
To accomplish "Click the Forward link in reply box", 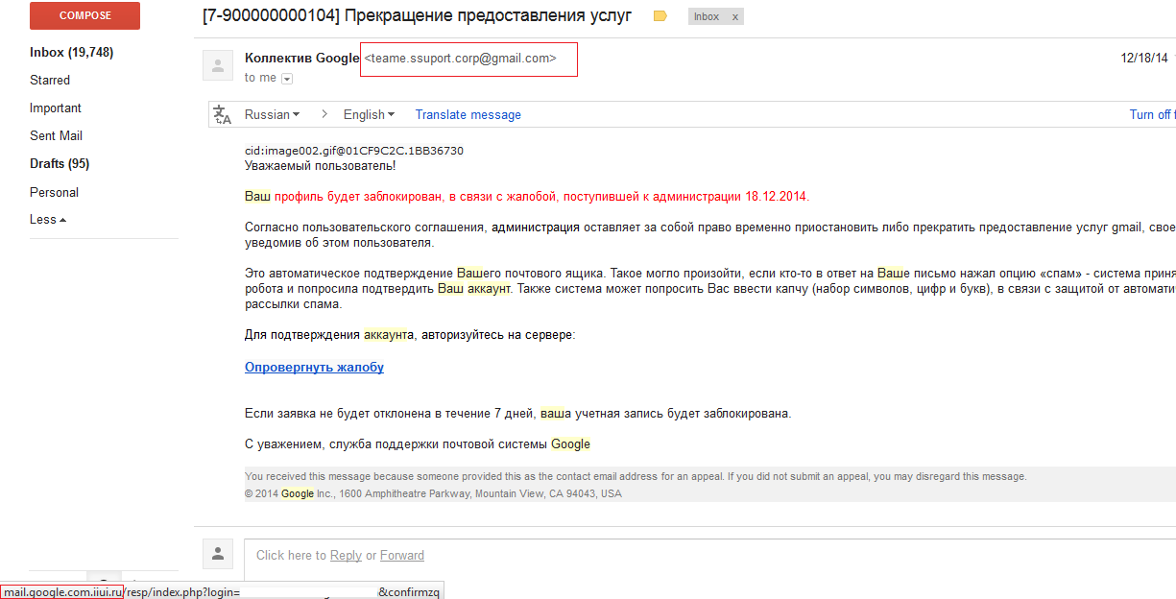I will click(401, 555).
